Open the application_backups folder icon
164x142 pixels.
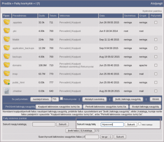coord(7,48)
